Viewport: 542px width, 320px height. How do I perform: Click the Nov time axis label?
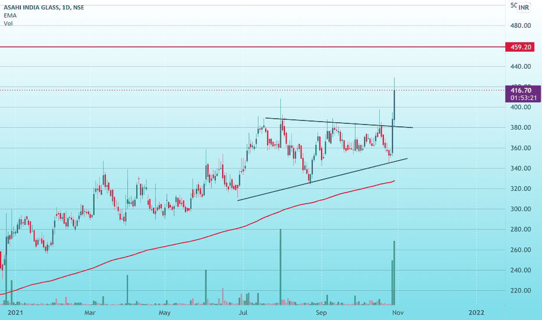point(398,313)
